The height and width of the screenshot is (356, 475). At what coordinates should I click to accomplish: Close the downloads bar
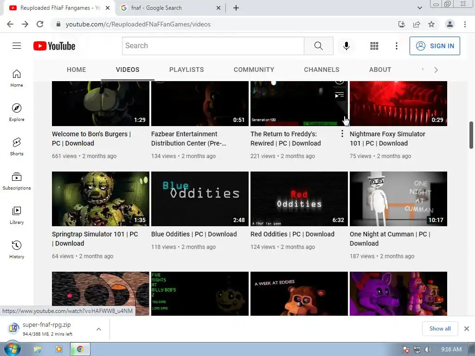(467, 329)
